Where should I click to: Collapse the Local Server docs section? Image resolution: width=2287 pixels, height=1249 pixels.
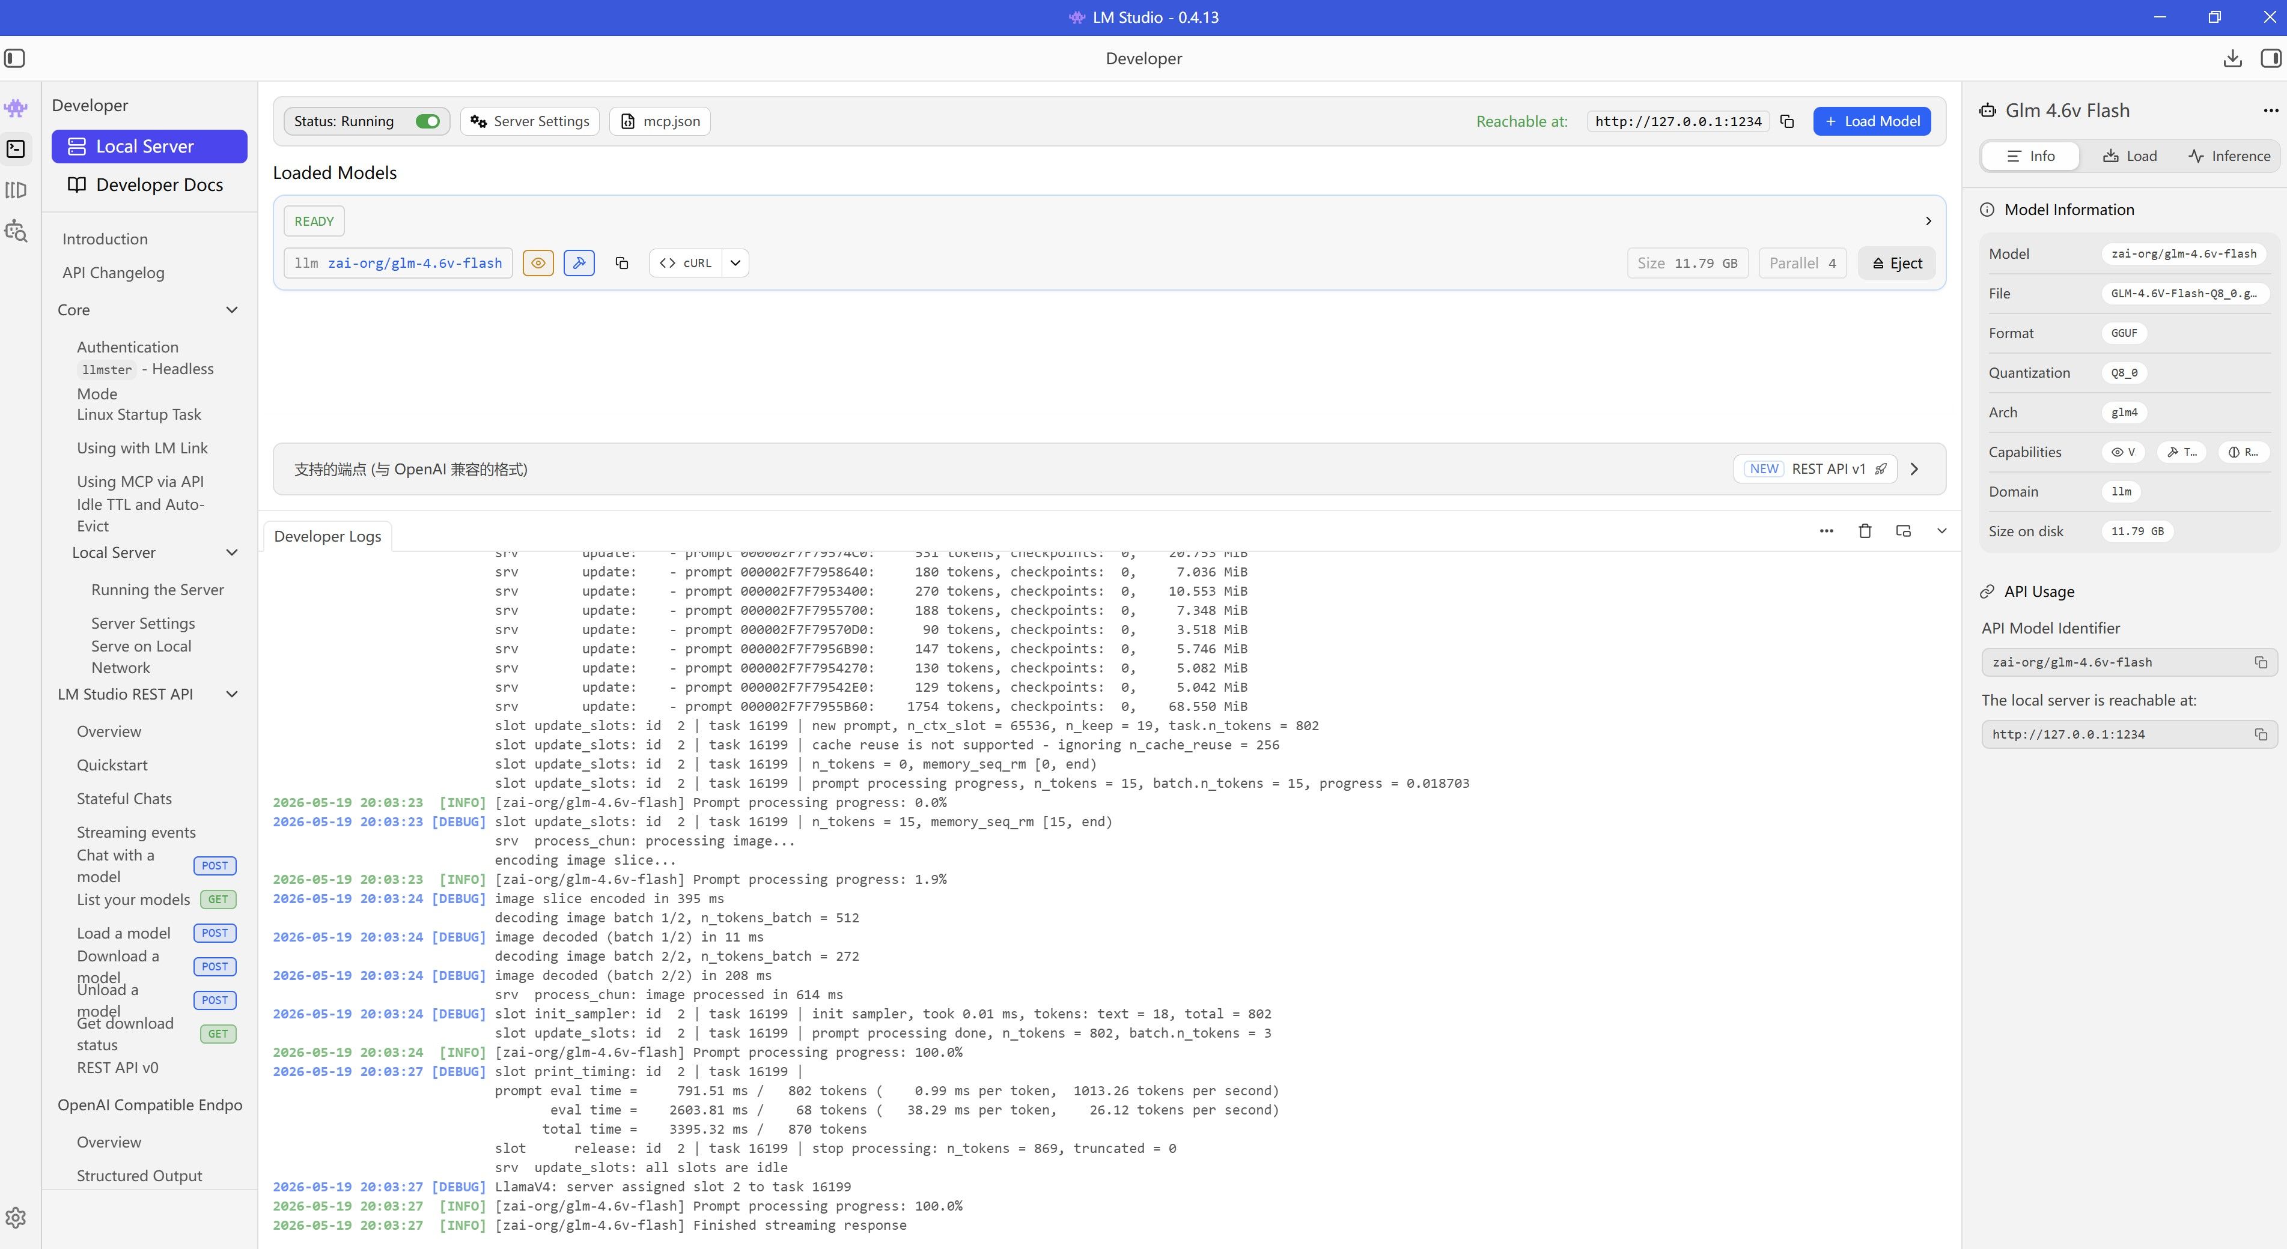click(x=232, y=552)
